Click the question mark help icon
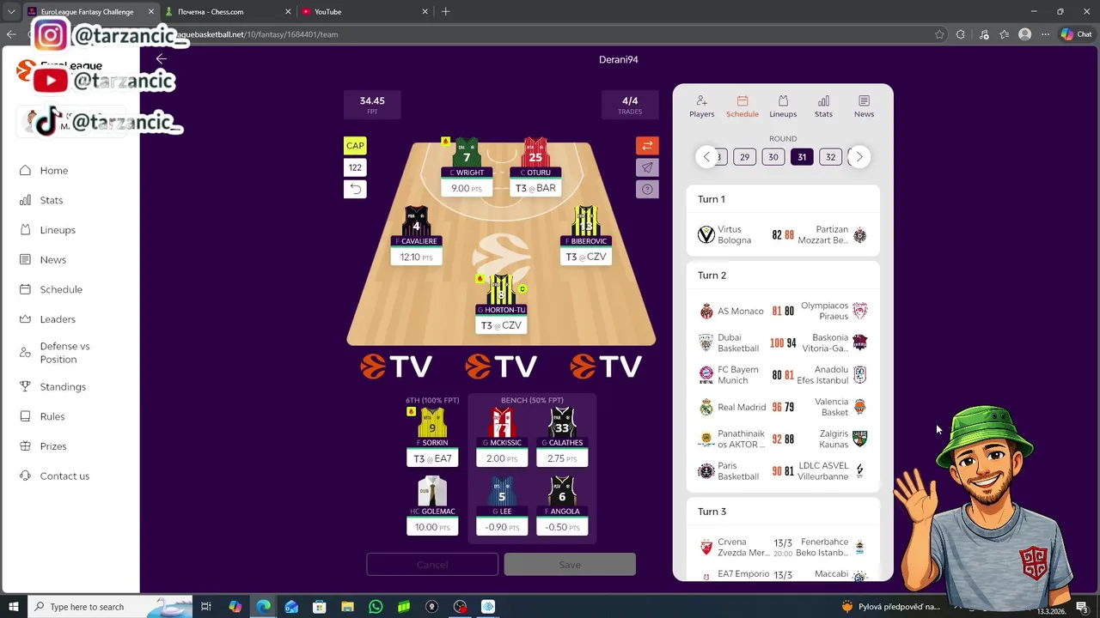1100x618 pixels. [x=647, y=189]
